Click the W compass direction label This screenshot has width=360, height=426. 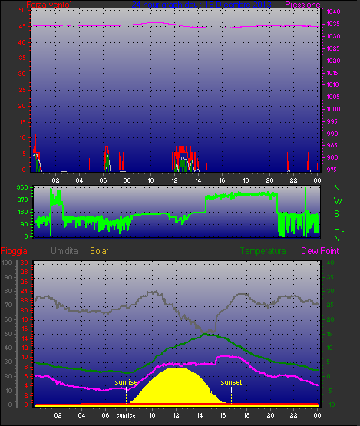pyautogui.click(x=338, y=201)
